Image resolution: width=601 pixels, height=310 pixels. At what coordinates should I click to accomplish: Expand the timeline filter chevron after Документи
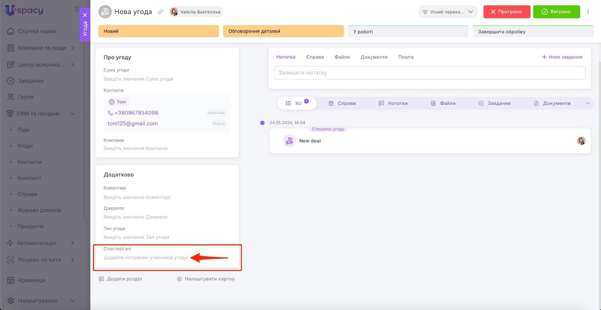coord(587,103)
